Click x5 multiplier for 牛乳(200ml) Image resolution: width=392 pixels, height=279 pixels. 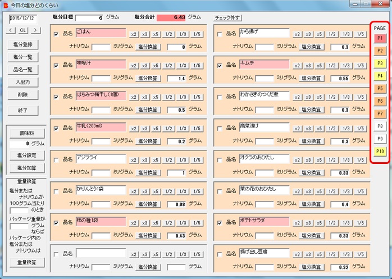click(156, 129)
